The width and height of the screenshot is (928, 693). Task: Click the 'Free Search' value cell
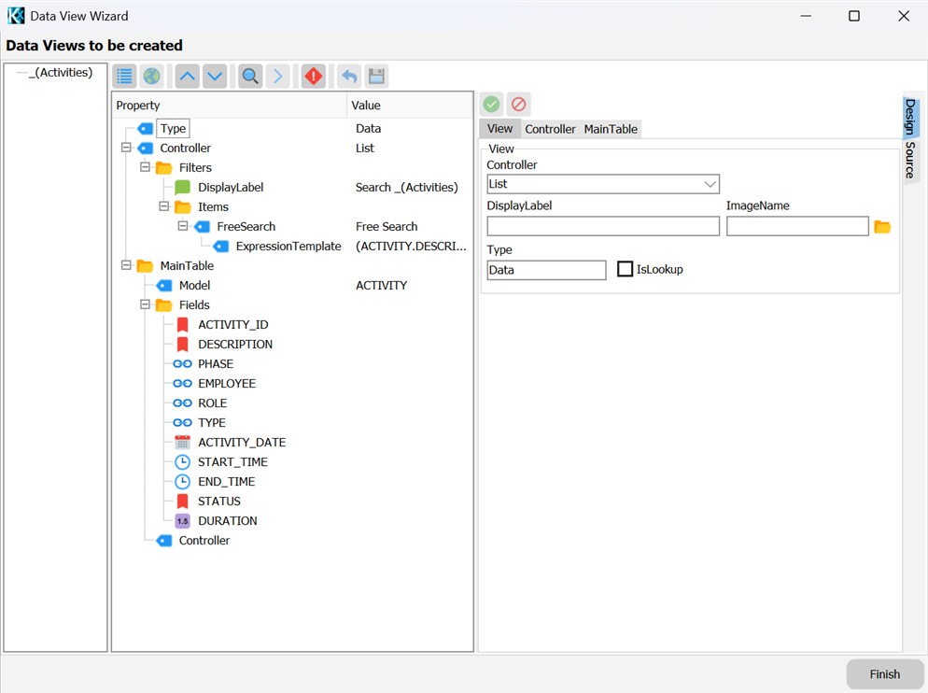pyautogui.click(x=387, y=227)
